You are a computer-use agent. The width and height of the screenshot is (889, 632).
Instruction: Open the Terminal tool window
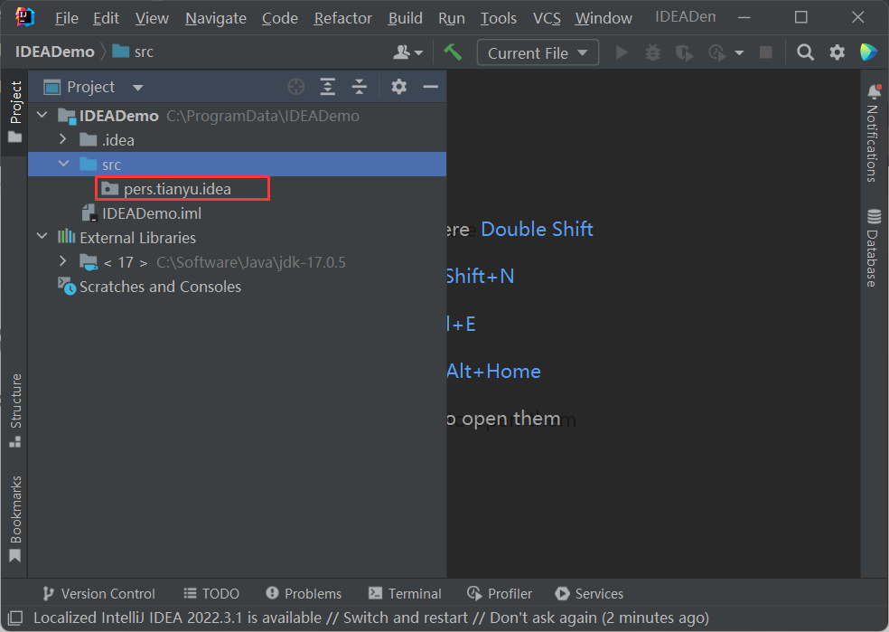pyautogui.click(x=404, y=593)
